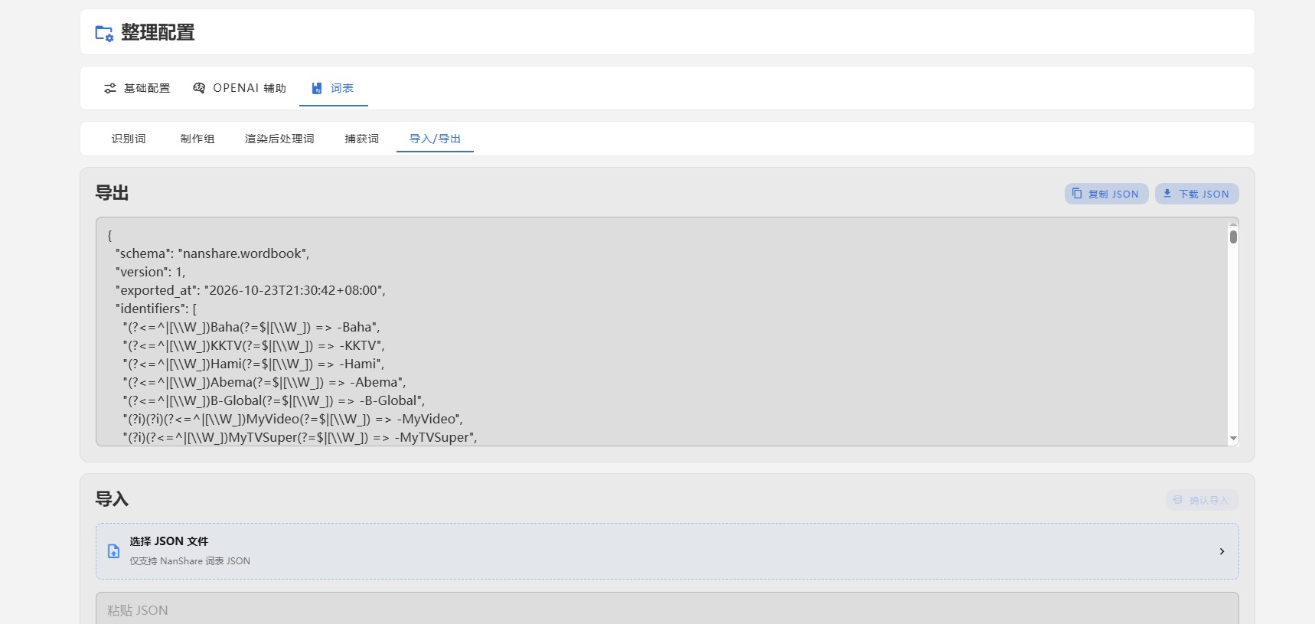The width and height of the screenshot is (1315, 624).
Task: Switch to 制作组 sub-tab
Action: 197,139
